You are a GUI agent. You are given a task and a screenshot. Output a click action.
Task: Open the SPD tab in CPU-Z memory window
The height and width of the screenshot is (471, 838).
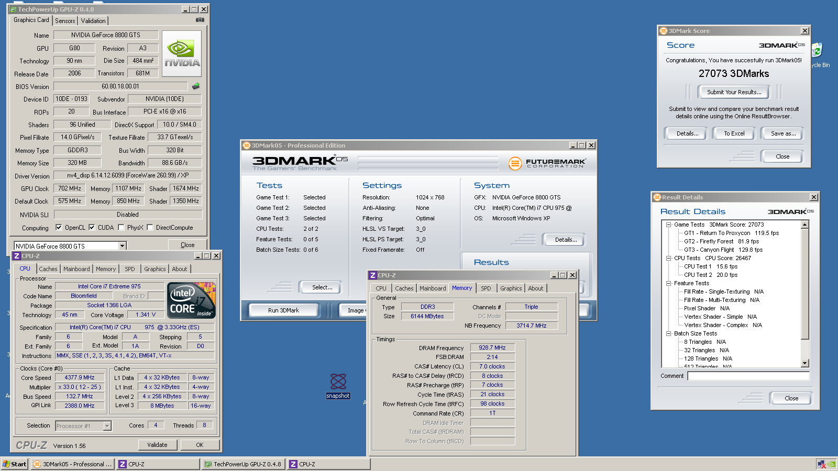coord(486,288)
